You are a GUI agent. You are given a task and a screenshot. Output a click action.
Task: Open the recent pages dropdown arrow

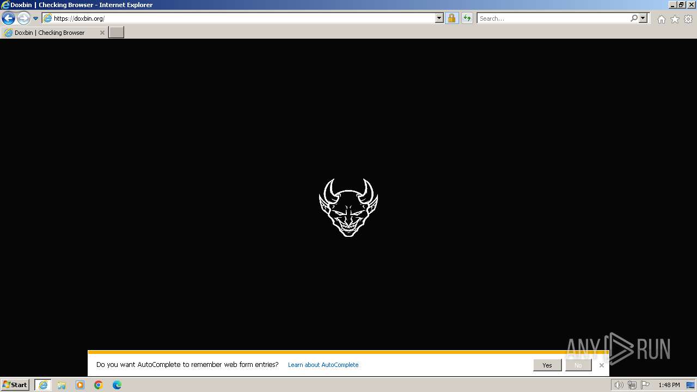36,19
